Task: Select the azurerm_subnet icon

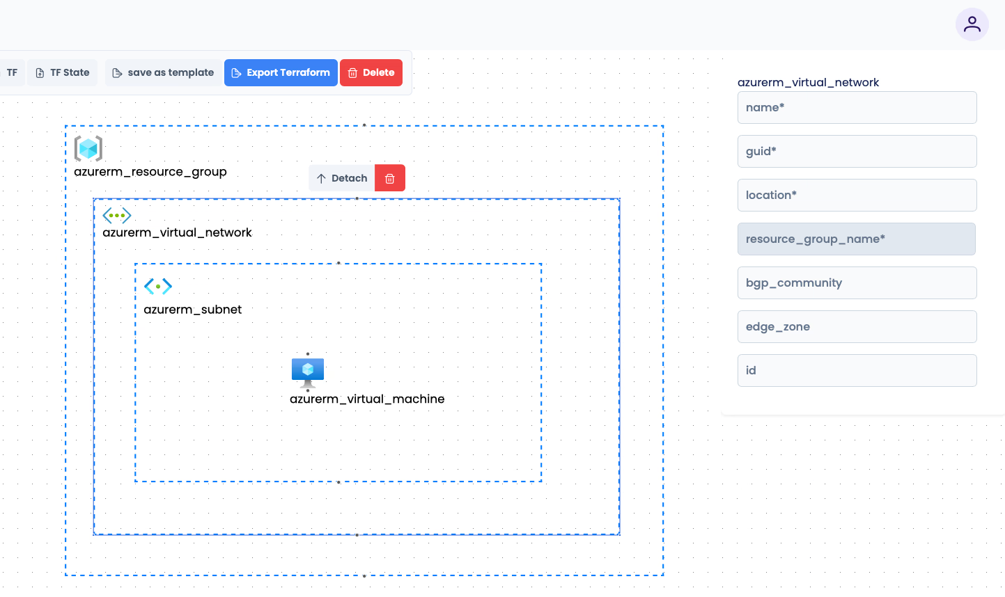Action: 158,286
